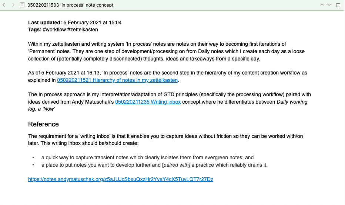This screenshot has height=205, width=345.
Task: Click the italic 'Daily working' text
Action: coord(292,102)
